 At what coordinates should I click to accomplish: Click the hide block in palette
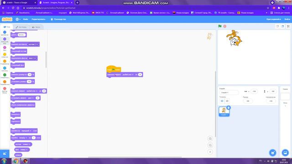tap(16, 122)
